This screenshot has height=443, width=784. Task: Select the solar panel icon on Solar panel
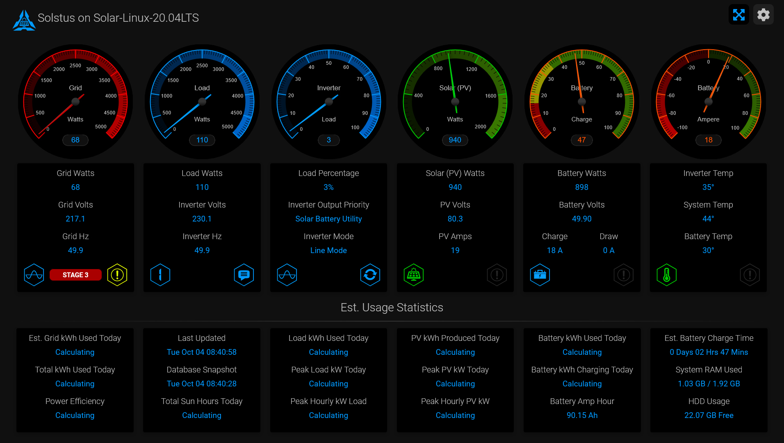(414, 275)
